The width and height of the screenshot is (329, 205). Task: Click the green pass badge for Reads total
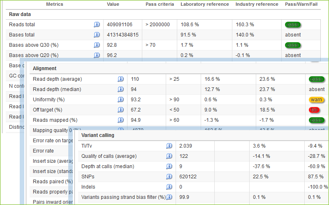pos(292,25)
